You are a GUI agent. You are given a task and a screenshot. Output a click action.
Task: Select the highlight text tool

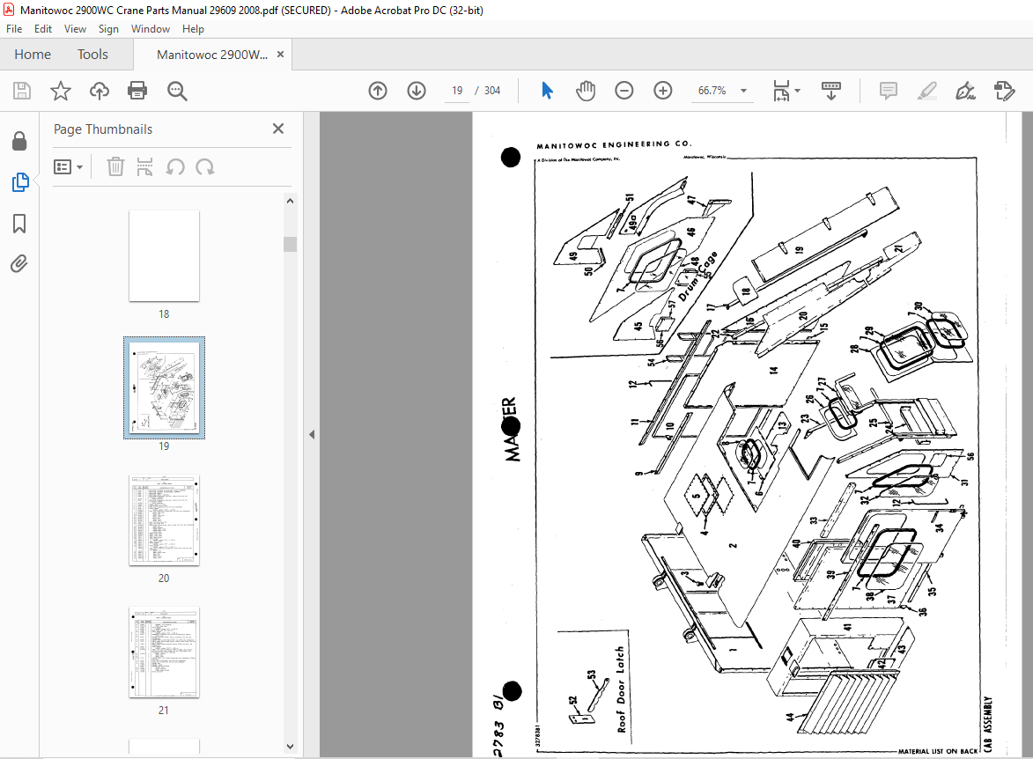927,91
